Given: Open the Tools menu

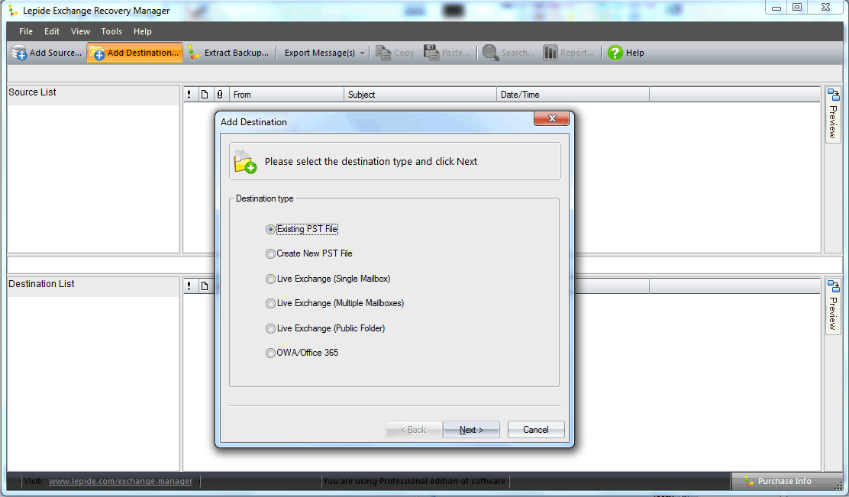Looking at the screenshot, I should point(111,31).
